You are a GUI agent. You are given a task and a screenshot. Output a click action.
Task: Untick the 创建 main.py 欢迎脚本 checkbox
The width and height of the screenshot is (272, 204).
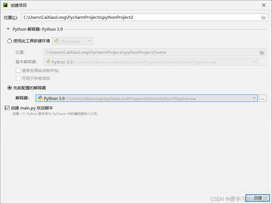[x=7, y=108]
